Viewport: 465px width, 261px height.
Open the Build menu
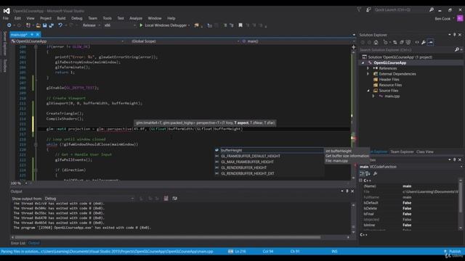point(61,18)
